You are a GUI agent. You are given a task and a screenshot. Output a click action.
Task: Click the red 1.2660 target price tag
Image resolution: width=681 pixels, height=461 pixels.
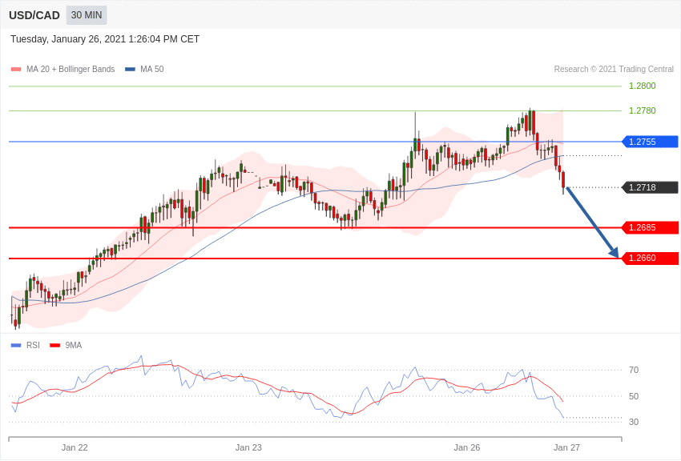click(650, 258)
